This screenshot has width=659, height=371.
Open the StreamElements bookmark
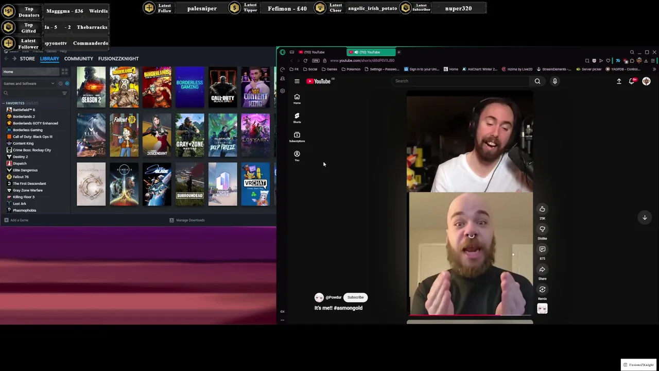[554, 69]
